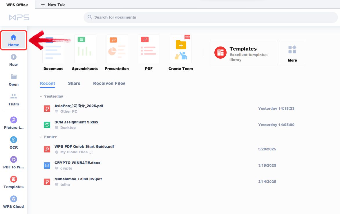
Task: Open the Excellent templates library
Action: (244, 52)
